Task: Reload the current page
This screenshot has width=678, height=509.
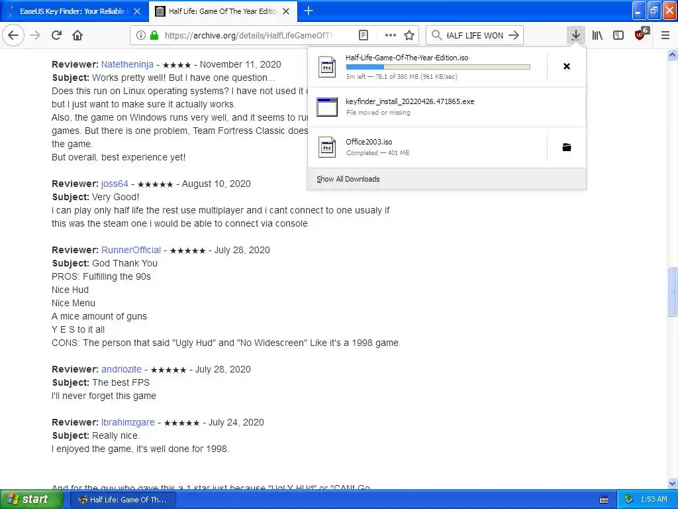Action: pyautogui.click(x=56, y=35)
